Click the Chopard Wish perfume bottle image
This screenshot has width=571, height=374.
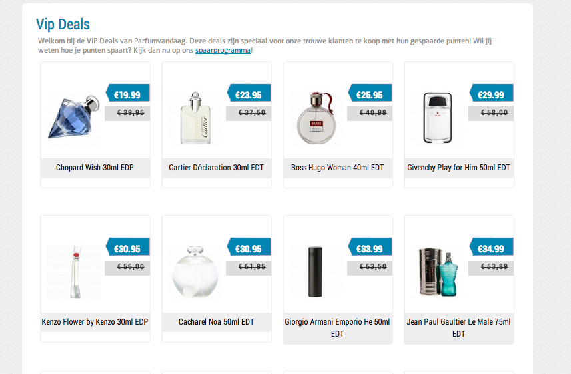point(73,117)
